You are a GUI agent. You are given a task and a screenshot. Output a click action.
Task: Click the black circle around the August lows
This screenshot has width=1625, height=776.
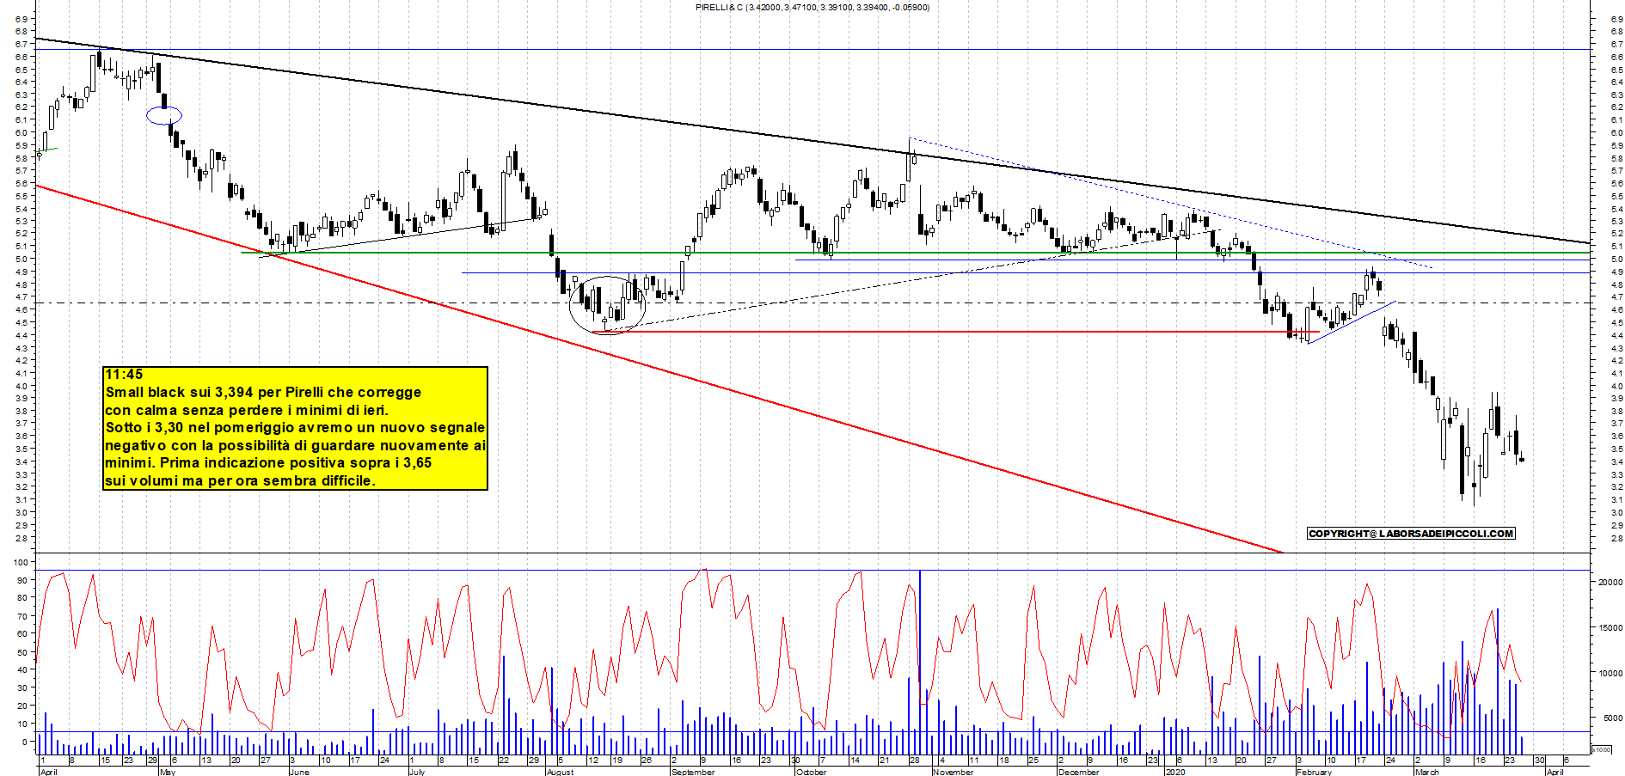[x=607, y=305]
